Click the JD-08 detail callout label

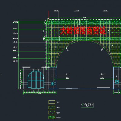(x=56, y=11)
